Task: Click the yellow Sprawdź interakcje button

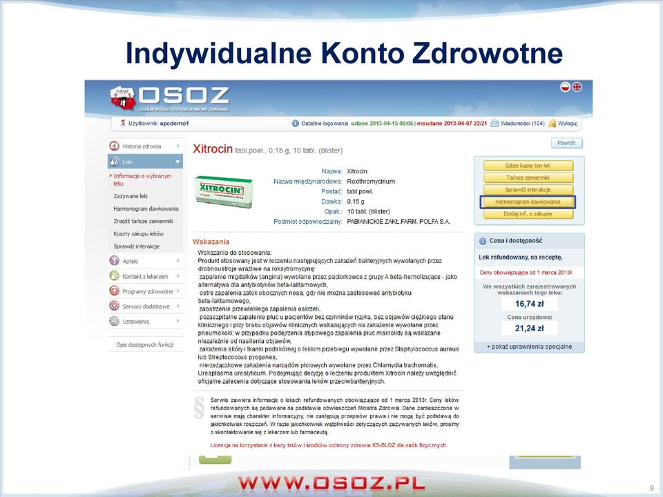Action: click(528, 190)
